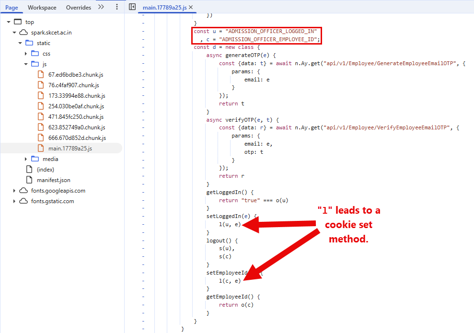Click the top frame icon
474x333 pixels.
coord(18,22)
